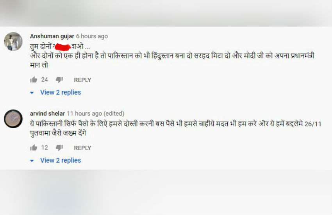Open "View 2 replies" below Anshuman's comment

(61, 92)
